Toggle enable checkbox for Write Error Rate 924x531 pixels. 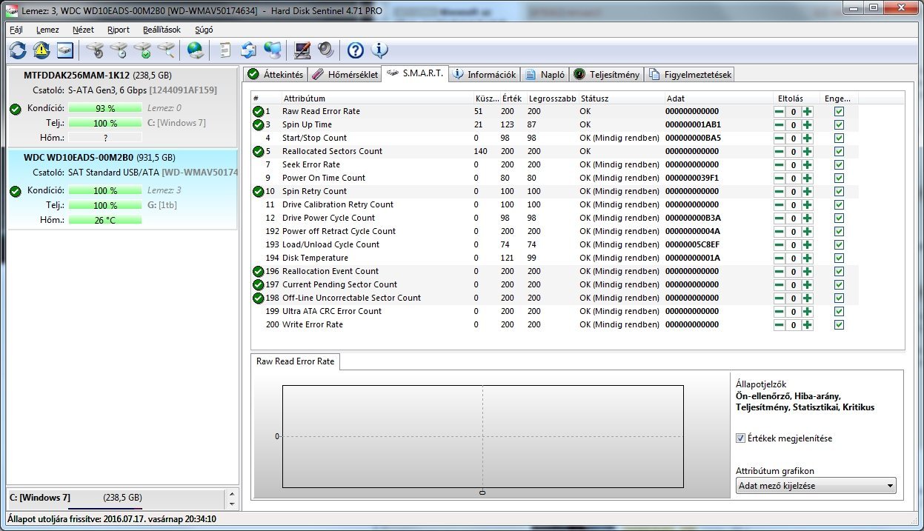point(839,324)
